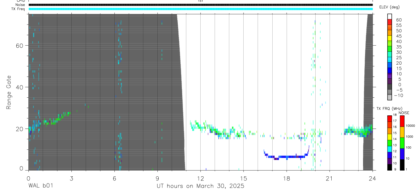Click the 'Range Gate' axis title
The height and width of the screenshot is (193, 419).
[9, 92]
